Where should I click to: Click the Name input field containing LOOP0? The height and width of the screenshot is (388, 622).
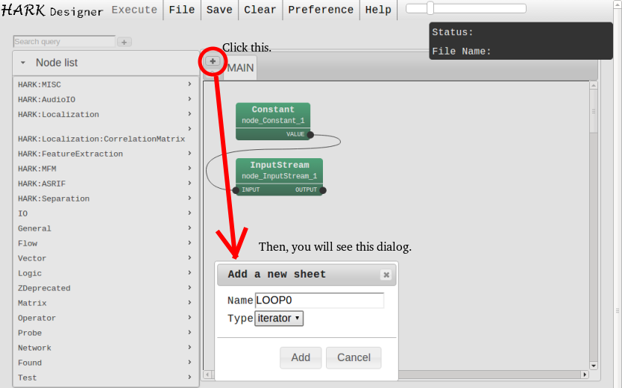(x=319, y=301)
